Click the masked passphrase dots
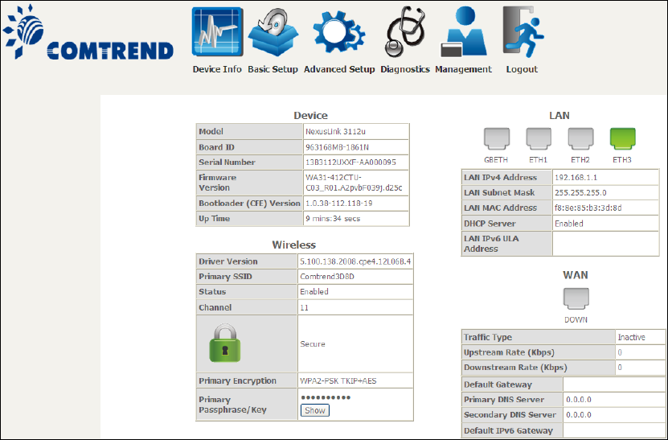The image size is (668, 440). [326, 398]
